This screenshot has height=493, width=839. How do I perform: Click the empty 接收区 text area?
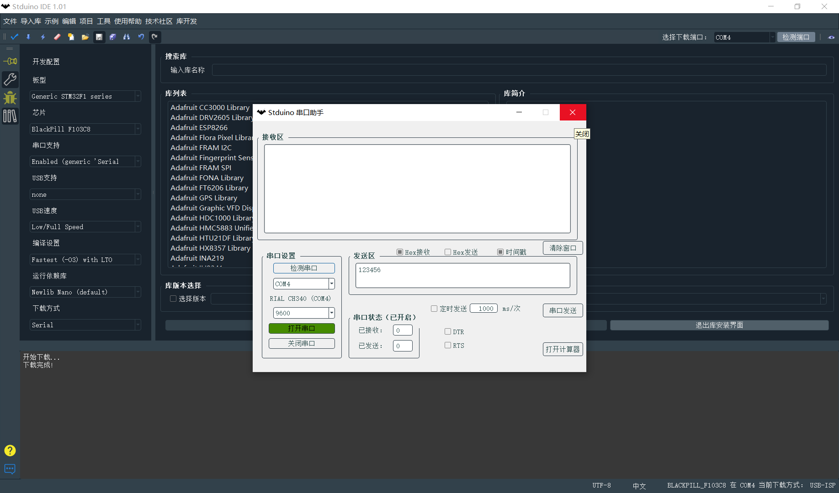click(417, 189)
